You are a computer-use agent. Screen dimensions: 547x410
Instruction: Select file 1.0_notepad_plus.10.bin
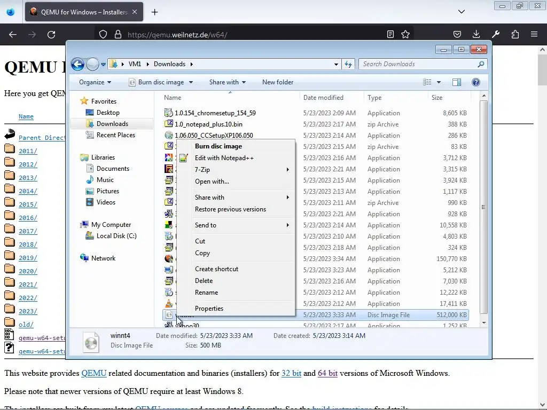[x=208, y=124]
